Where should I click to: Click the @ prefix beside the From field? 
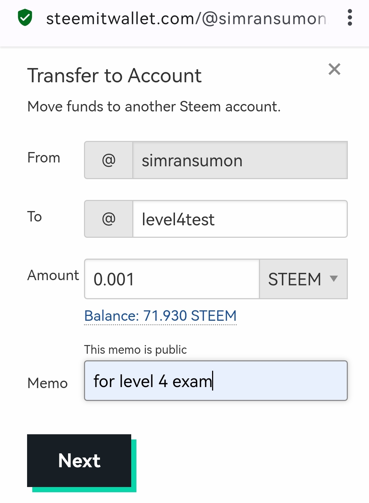click(109, 160)
